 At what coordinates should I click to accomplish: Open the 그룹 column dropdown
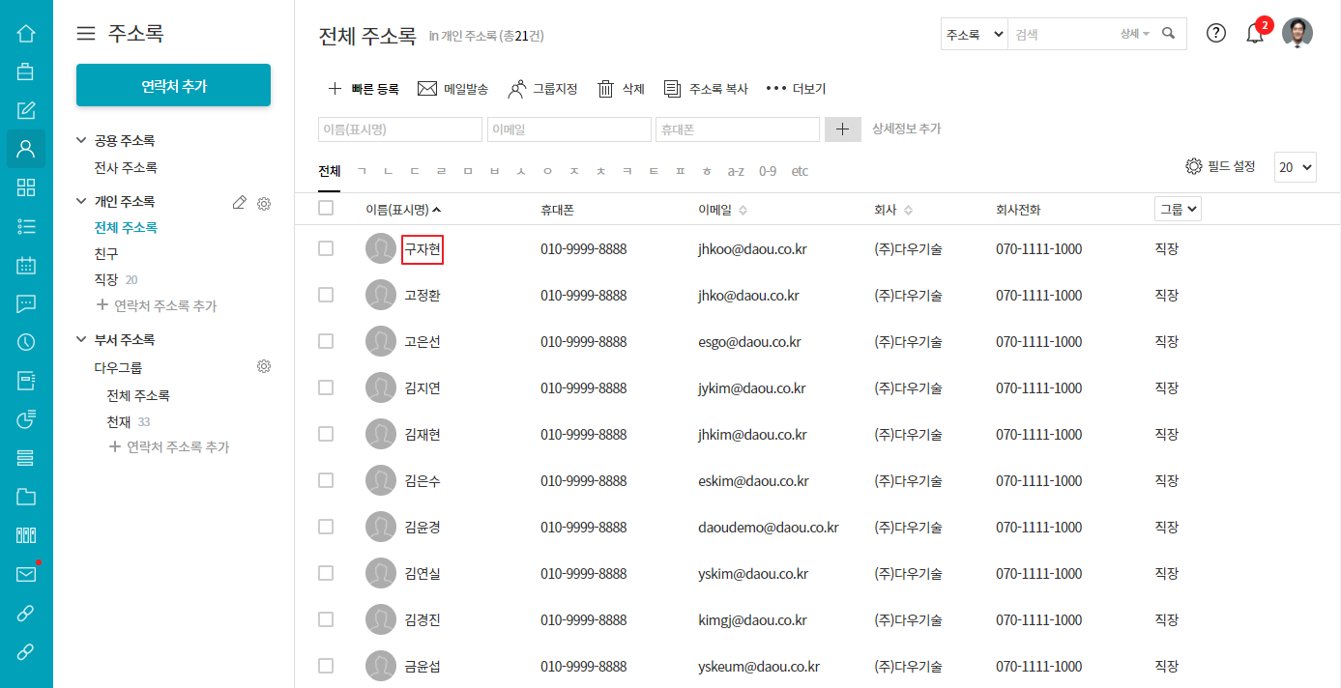click(1178, 209)
